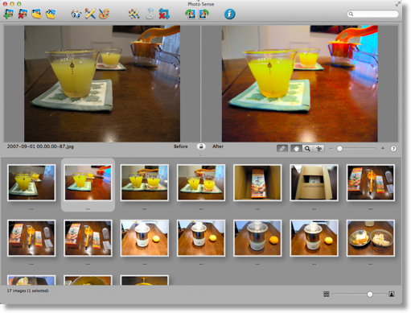Screen dimensions: 411x313
Task: Click the large thumbnail portrait icon
Action: 392,294
